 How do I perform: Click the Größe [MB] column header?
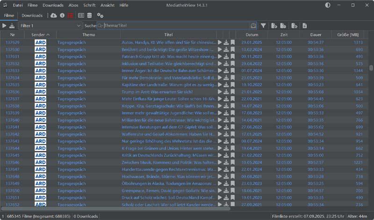click(347, 35)
